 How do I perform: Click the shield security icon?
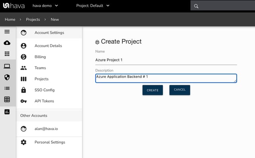(x=7, y=77)
